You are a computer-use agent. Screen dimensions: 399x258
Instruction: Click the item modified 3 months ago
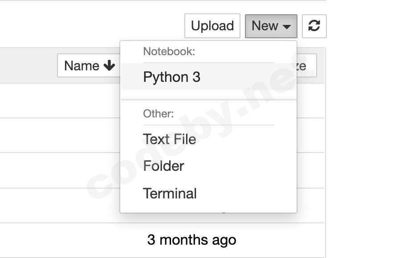point(192,239)
